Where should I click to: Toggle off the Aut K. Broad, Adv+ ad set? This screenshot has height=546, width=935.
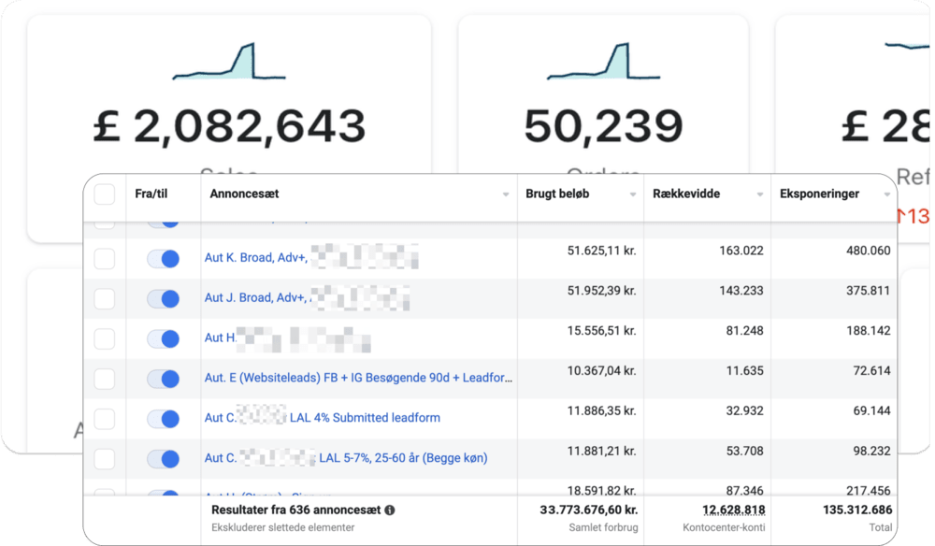click(x=163, y=259)
